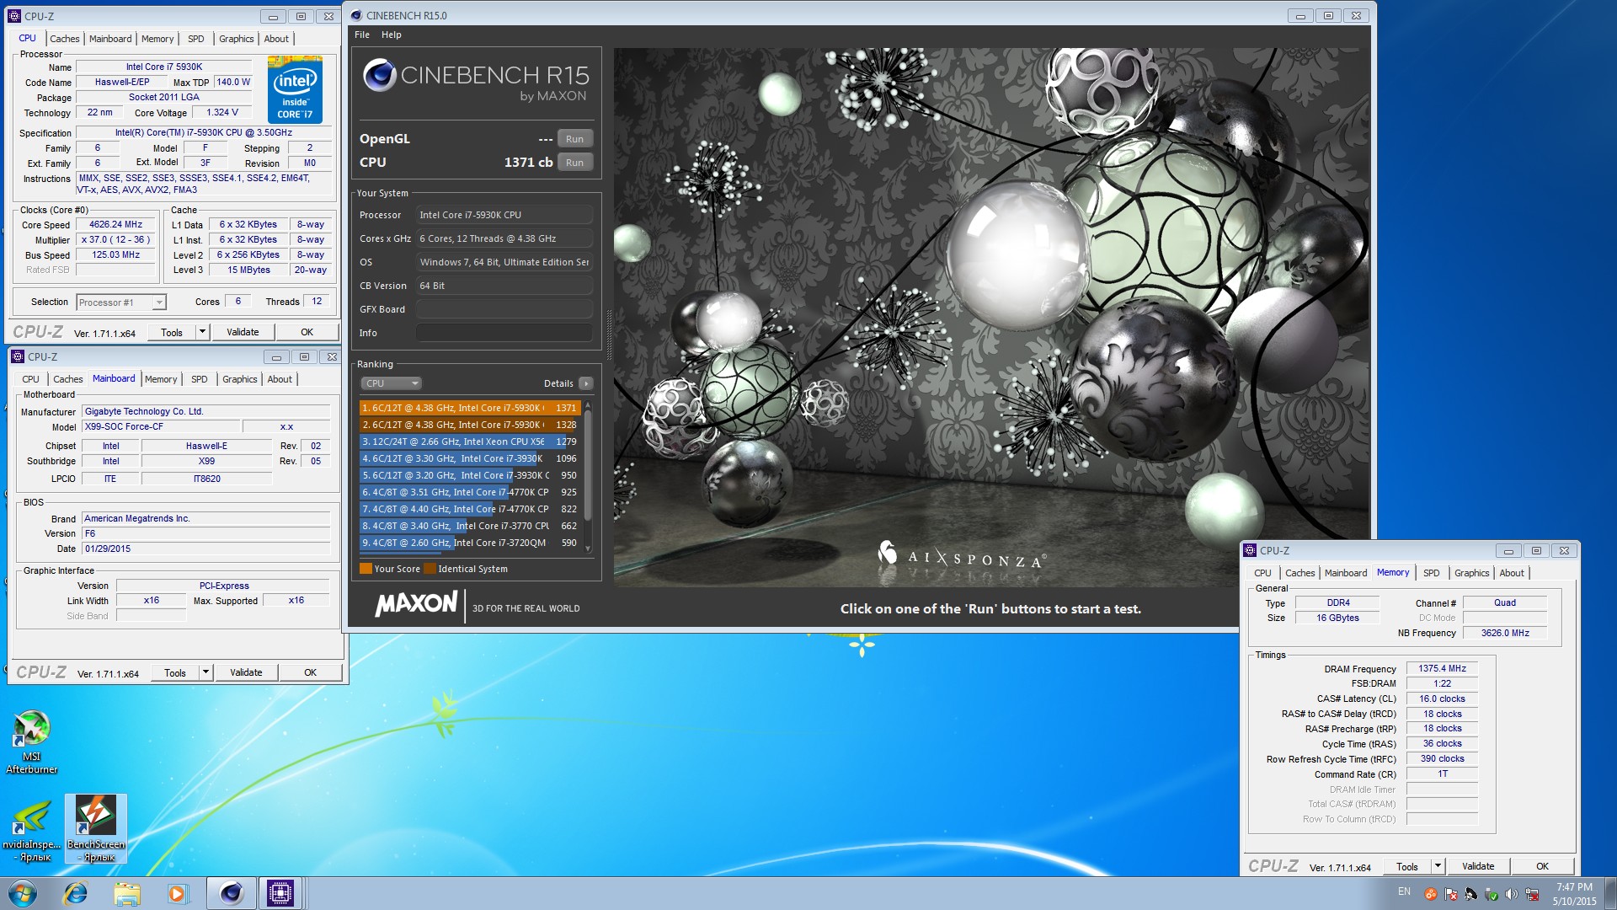Click the Cinebench R15 logo sphere
Image resolution: width=1617 pixels, height=910 pixels.
point(380,75)
